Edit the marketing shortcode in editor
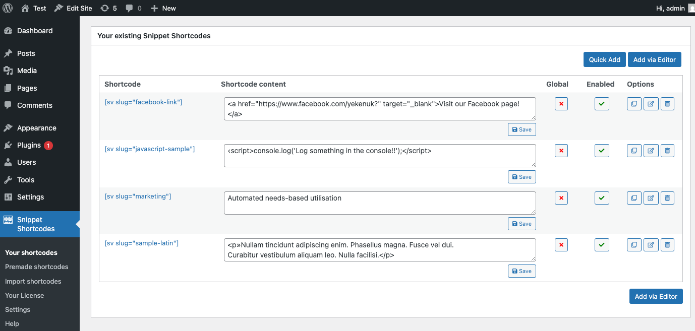Screen dimensions: 695x331 (x=651, y=198)
